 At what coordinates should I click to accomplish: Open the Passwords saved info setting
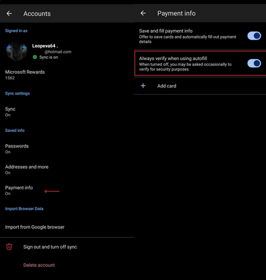pos(67,149)
